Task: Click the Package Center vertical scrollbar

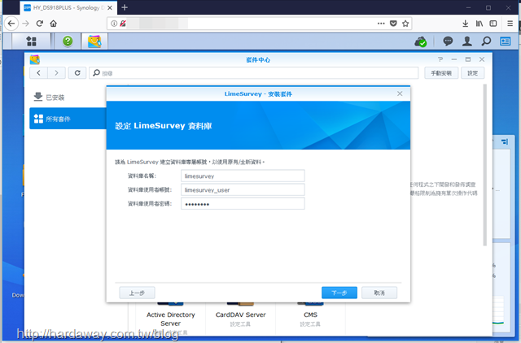Action: click(485, 165)
